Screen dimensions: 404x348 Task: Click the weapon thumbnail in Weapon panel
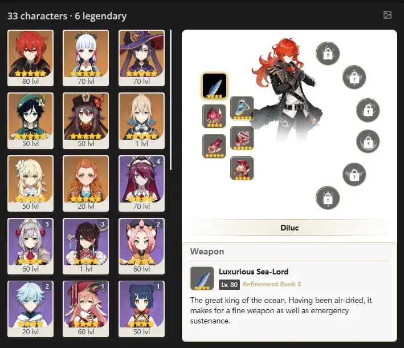coord(202,278)
